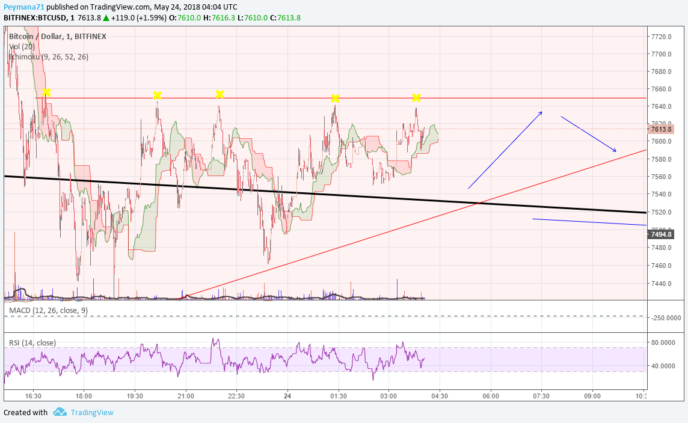Select the RSI (14, close) indicator label
Image resolution: width=688 pixels, height=423 pixels.
tap(32, 342)
